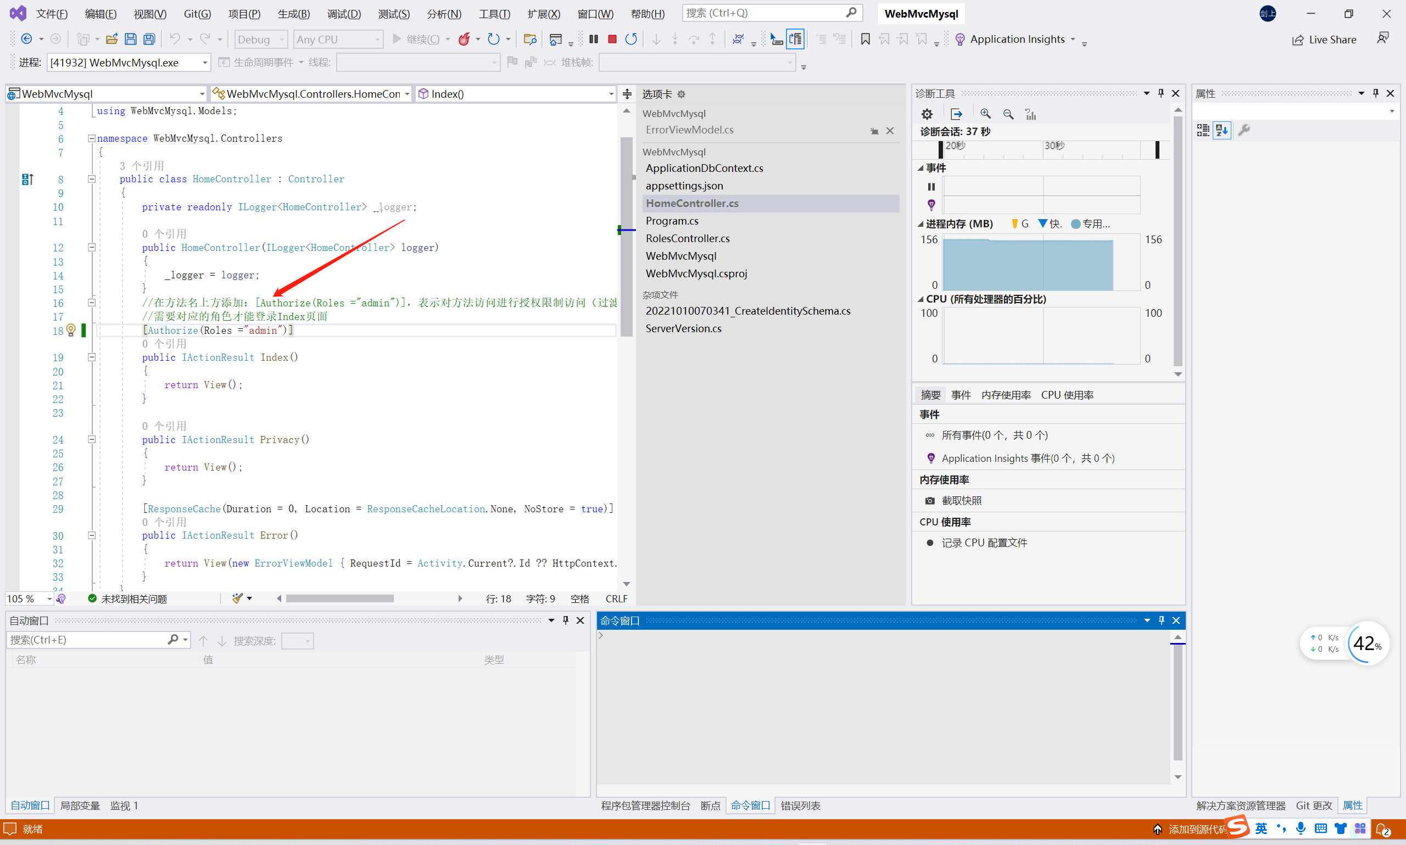Click the bookmark toggle icon in toolbar
The height and width of the screenshot is (845, 1406).
tap(865, 40)
